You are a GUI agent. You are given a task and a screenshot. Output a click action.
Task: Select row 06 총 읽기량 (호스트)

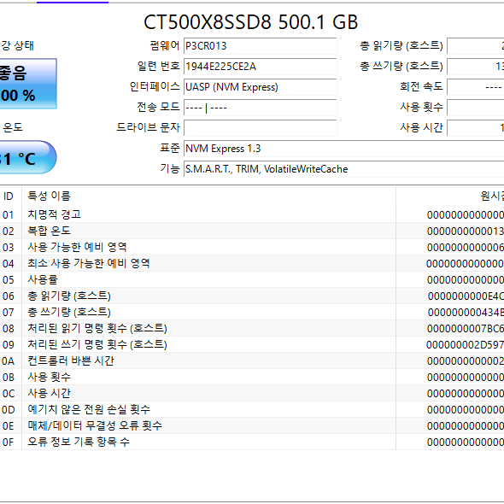252,296
